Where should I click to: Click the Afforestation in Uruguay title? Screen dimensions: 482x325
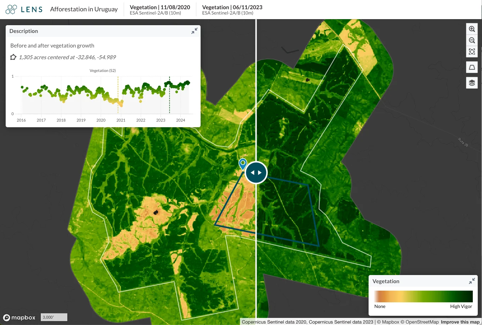84,9
